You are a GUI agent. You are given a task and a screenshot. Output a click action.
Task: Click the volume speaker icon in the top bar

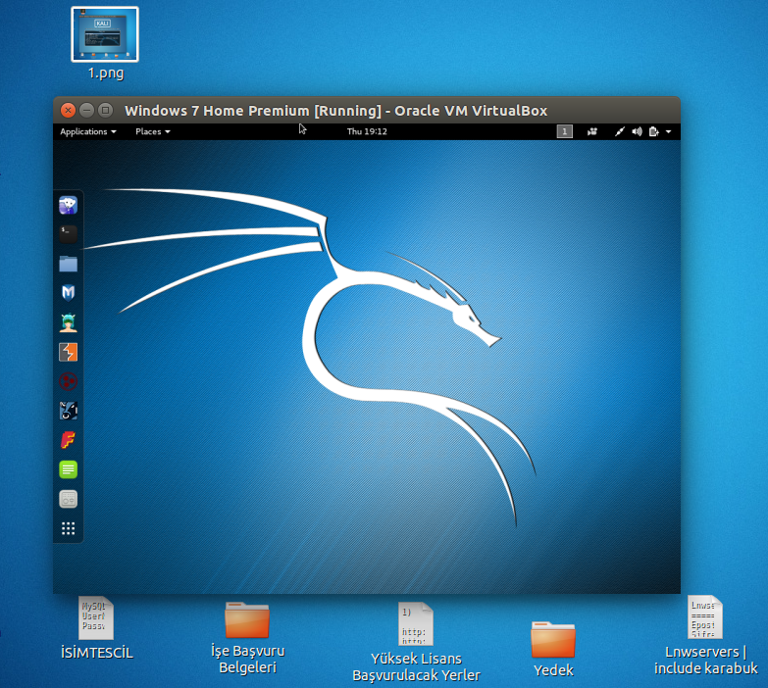pyautogui.click(x=637, y=131)
